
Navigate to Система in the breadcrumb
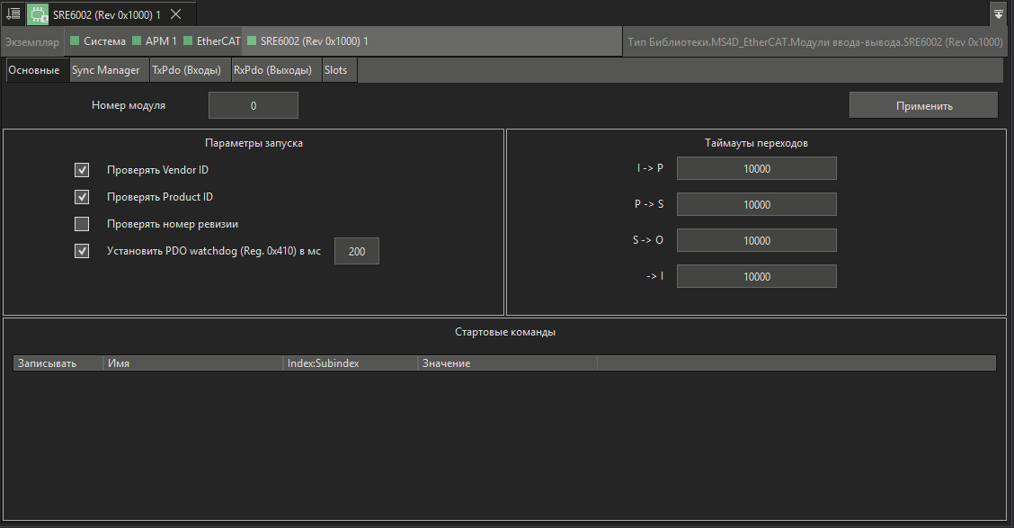pyautogui.click(x=104, y=41)
